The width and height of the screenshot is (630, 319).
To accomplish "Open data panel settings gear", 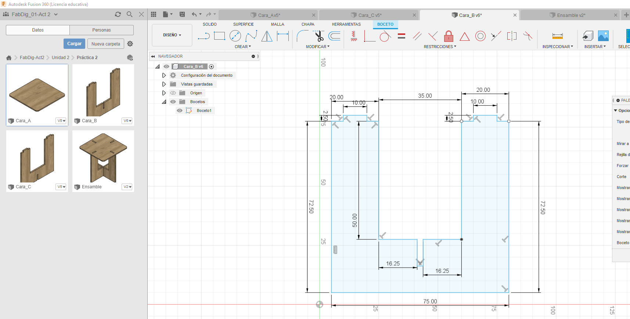I will coord(130,44).
